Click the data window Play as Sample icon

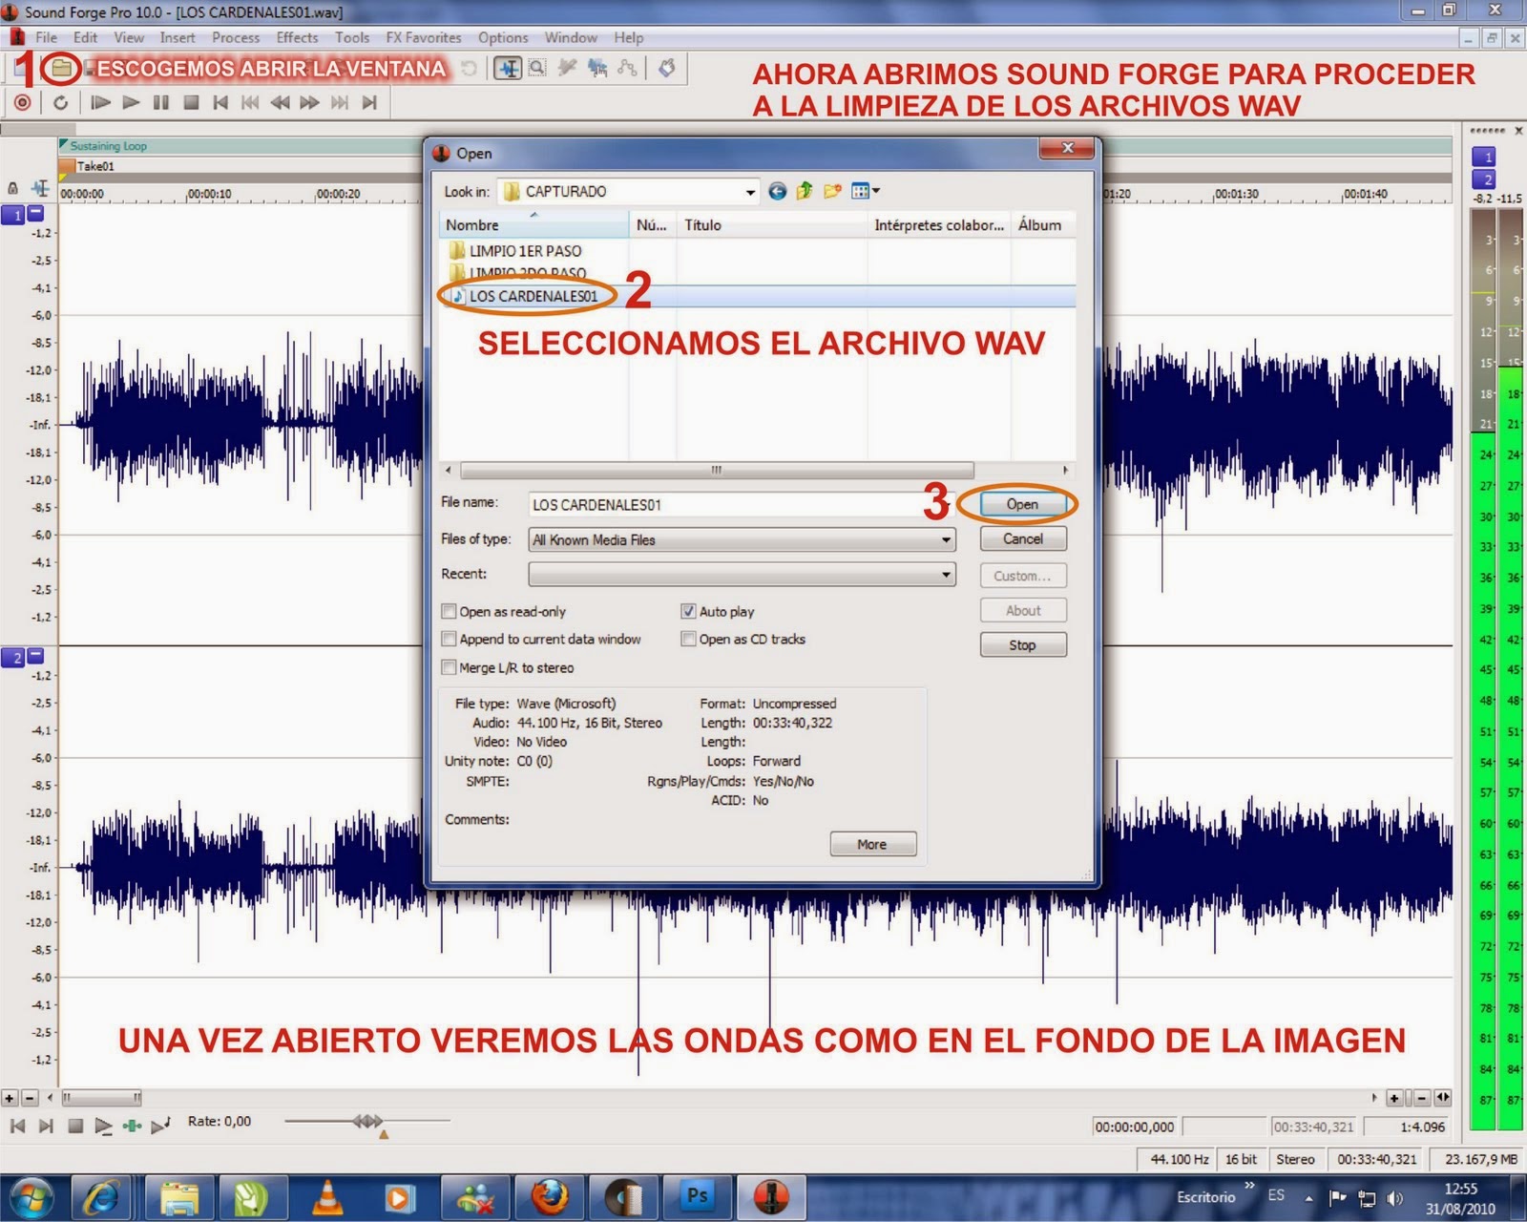tap(160, 1126)
